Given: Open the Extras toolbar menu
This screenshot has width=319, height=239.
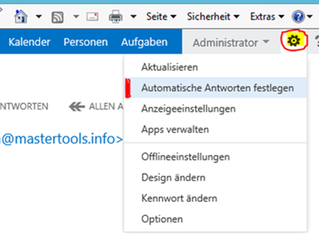Looking at the screenshot, I should point(267,17).
